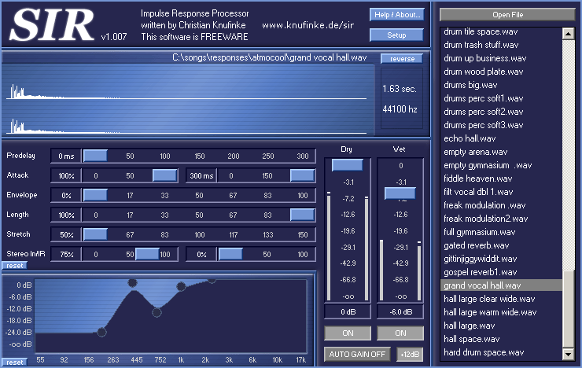Click the EQ node near 752 Hz
The height and width of the screenshot is (368, 582).
[x=157, y=312]
